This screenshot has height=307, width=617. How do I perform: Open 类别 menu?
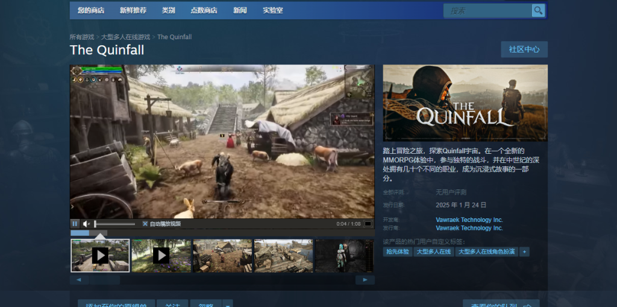tap(169, 11)
